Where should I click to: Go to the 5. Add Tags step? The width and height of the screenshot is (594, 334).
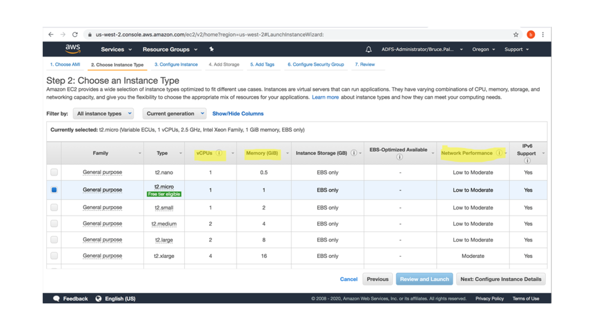click(262, 64)
